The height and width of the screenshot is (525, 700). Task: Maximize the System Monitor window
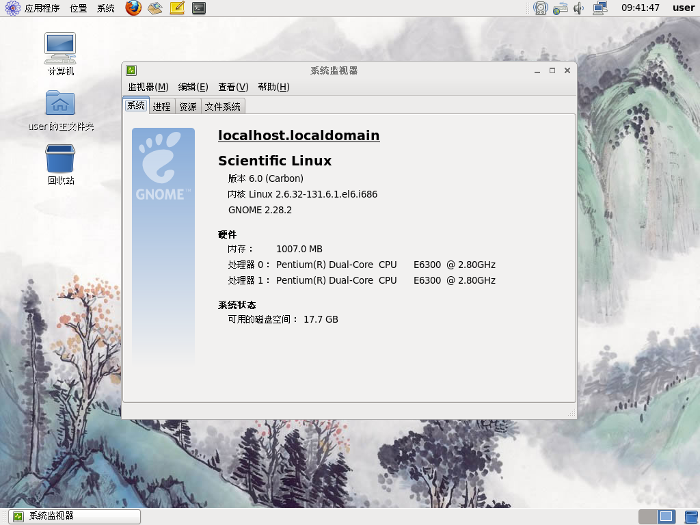(x=552, y=70)
